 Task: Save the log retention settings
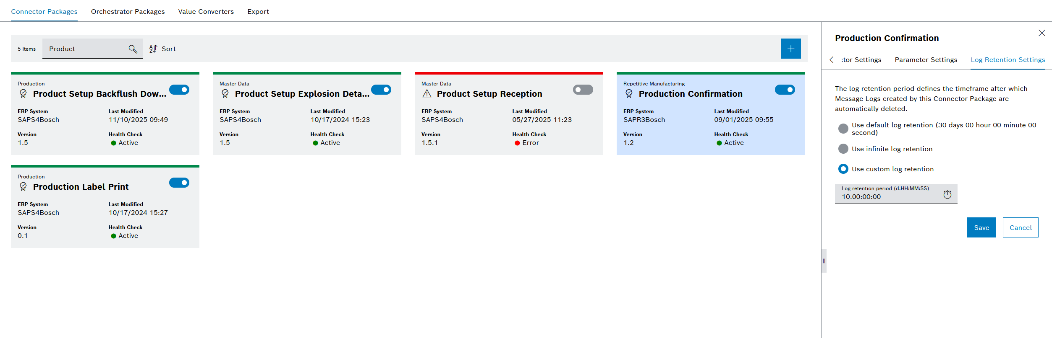coord(981,227)
